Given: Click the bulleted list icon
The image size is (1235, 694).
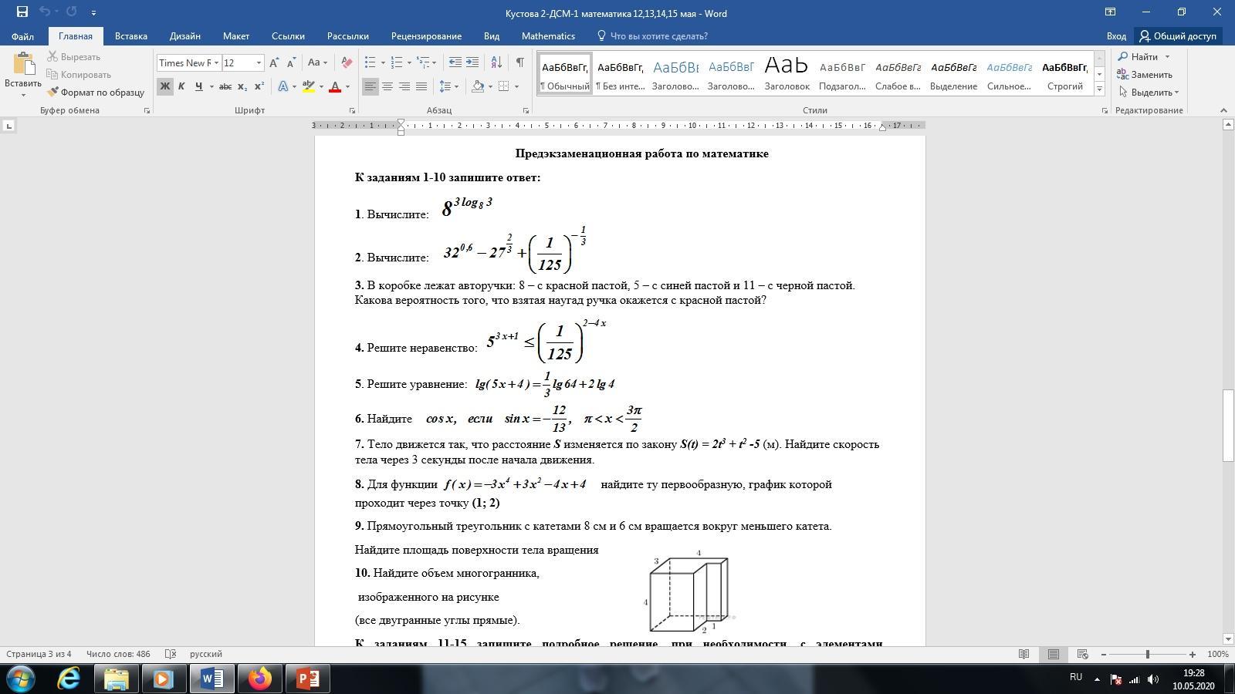Looking at the screenshot, I should (x=370, y=63).
